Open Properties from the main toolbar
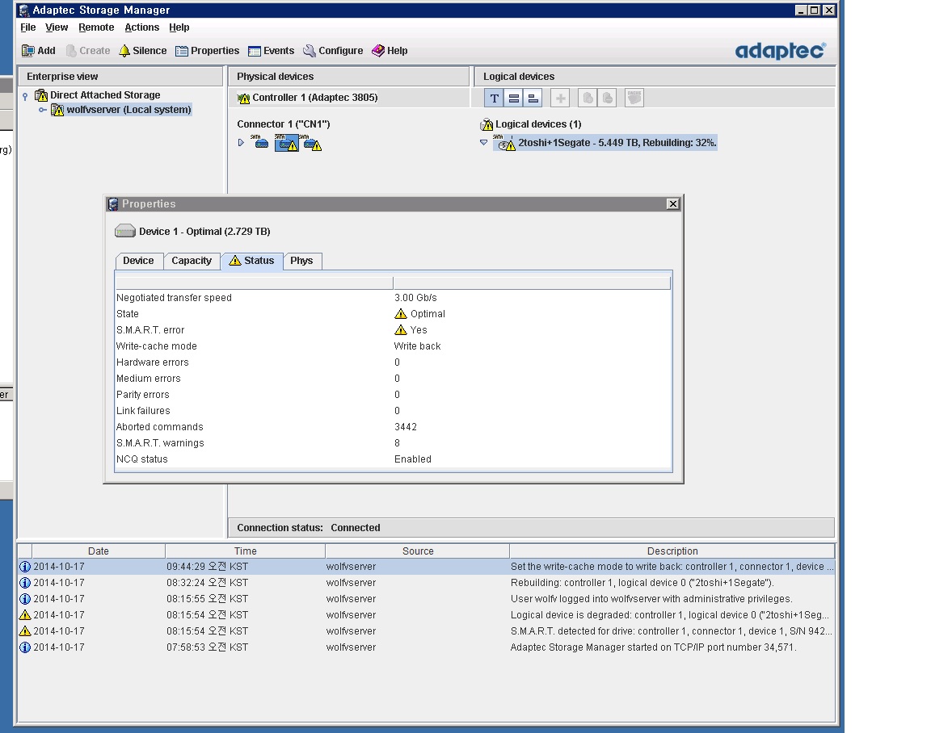This screenshot has width=931, height=733. click(207, 51)
